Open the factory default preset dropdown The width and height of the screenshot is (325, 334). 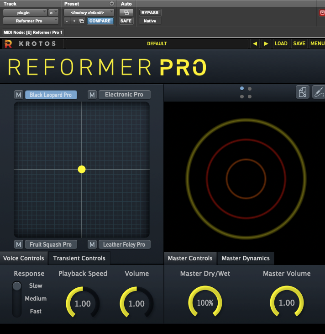click(89, 13)
